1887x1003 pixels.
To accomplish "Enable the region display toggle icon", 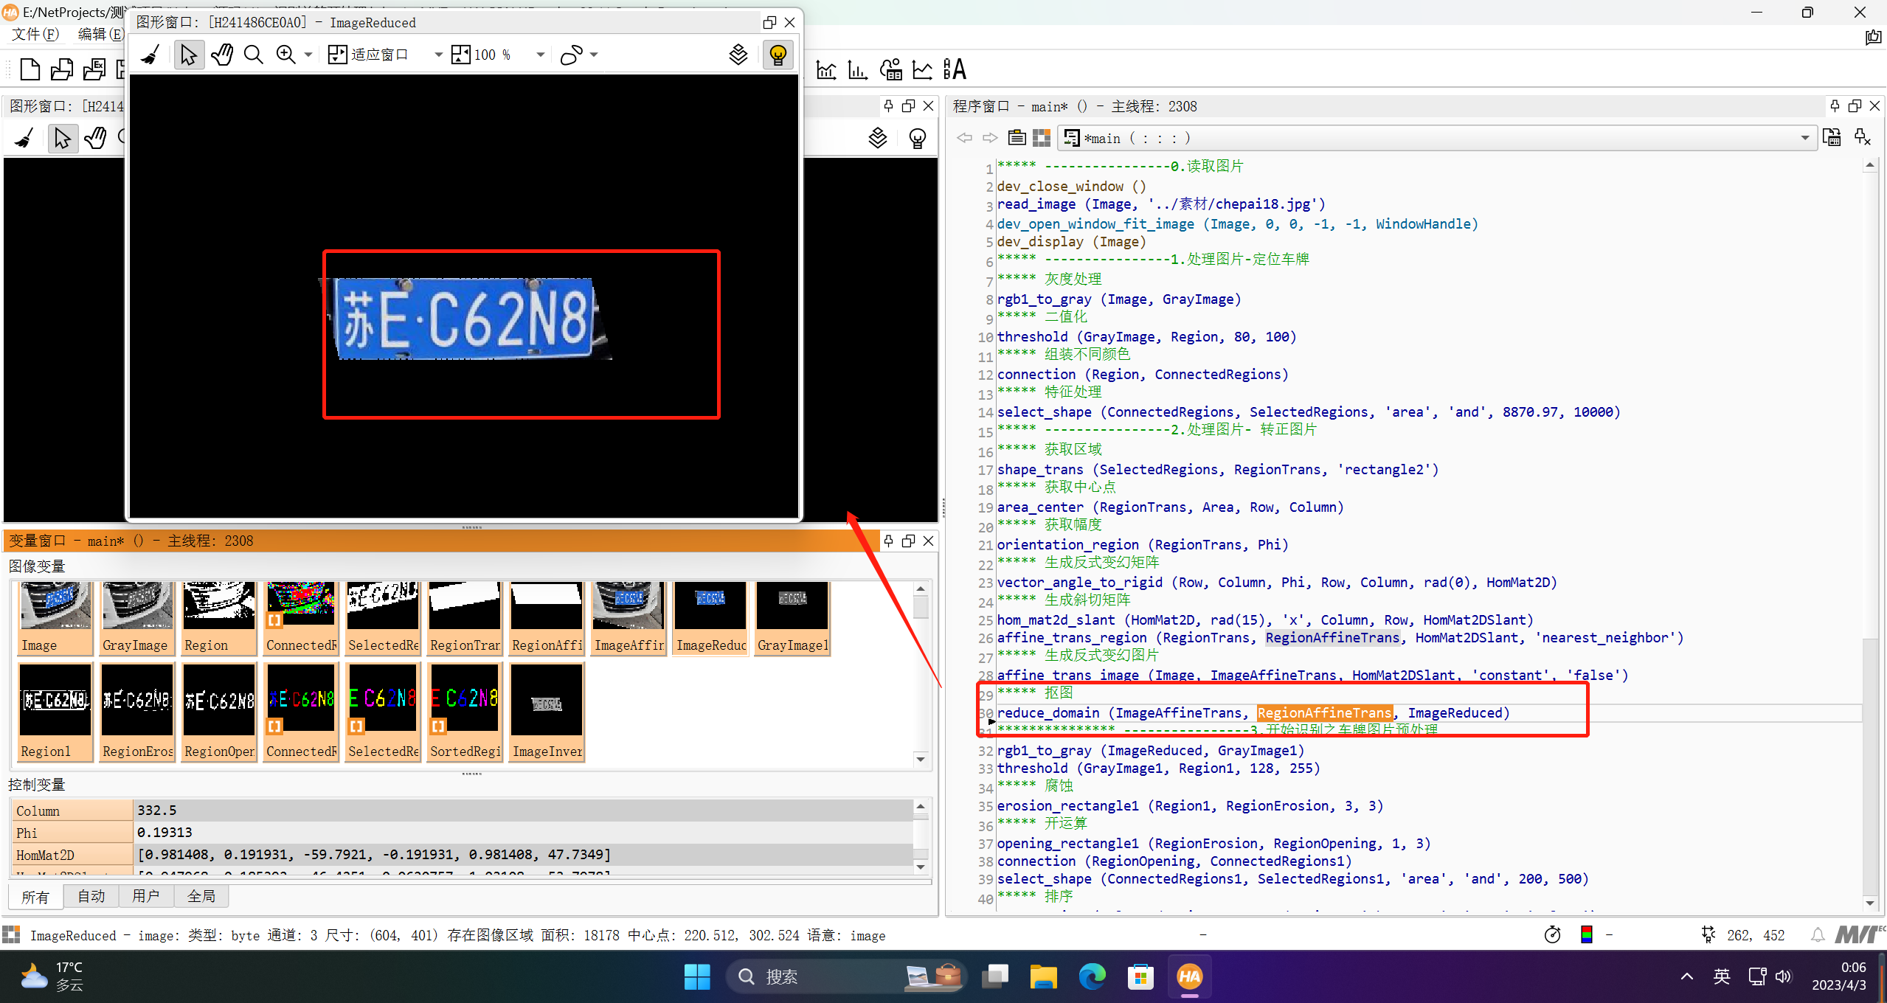I will [572, 54].
